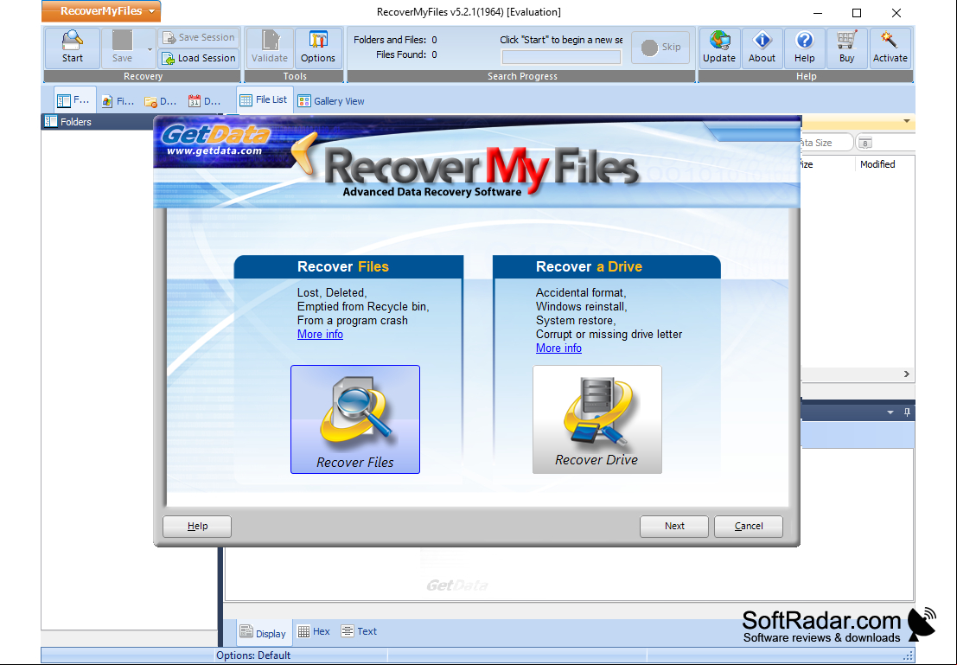Open the Save button dropdown arrow

pos(150,48)
